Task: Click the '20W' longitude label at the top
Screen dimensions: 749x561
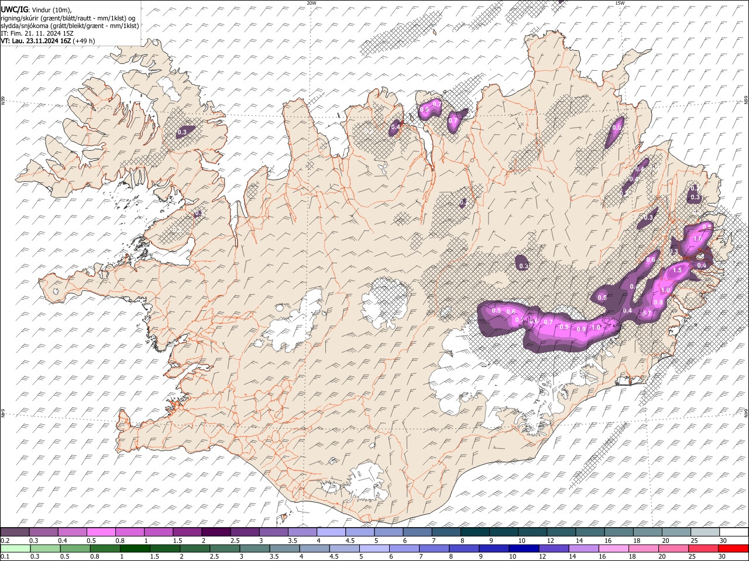Action: tap(311, 3)
